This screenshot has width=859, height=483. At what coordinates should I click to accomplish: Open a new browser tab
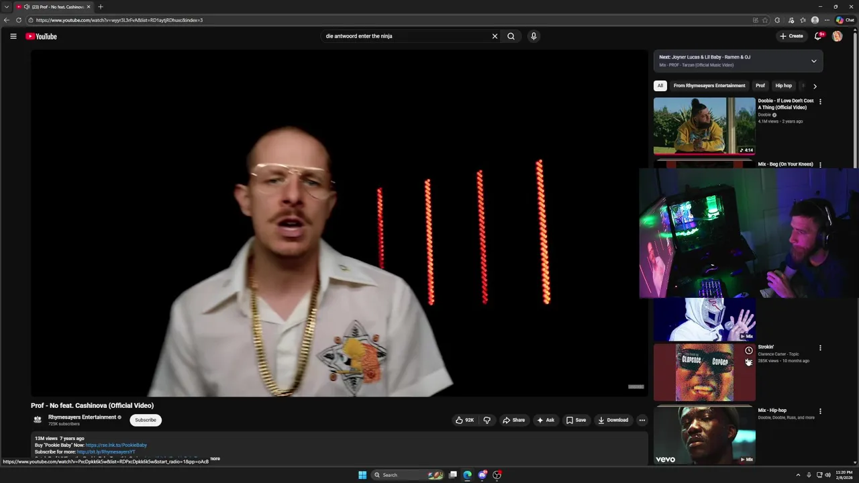click(x=101, y=7)
